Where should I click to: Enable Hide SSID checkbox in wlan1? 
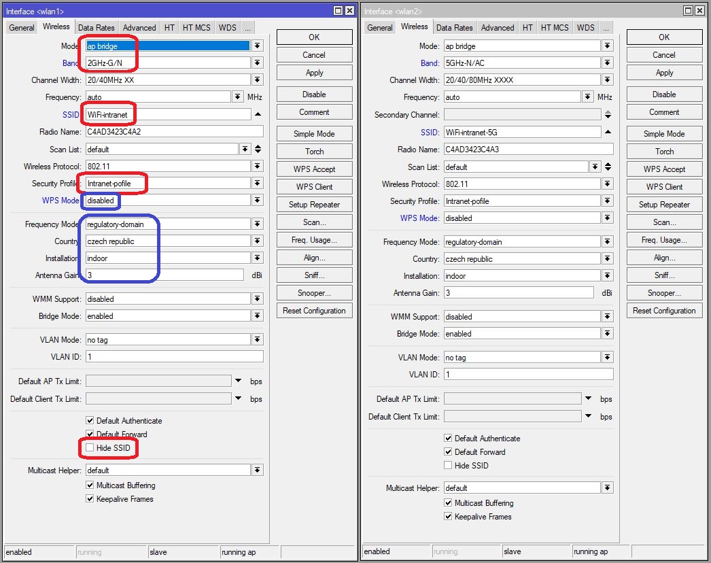pos(90,448)
